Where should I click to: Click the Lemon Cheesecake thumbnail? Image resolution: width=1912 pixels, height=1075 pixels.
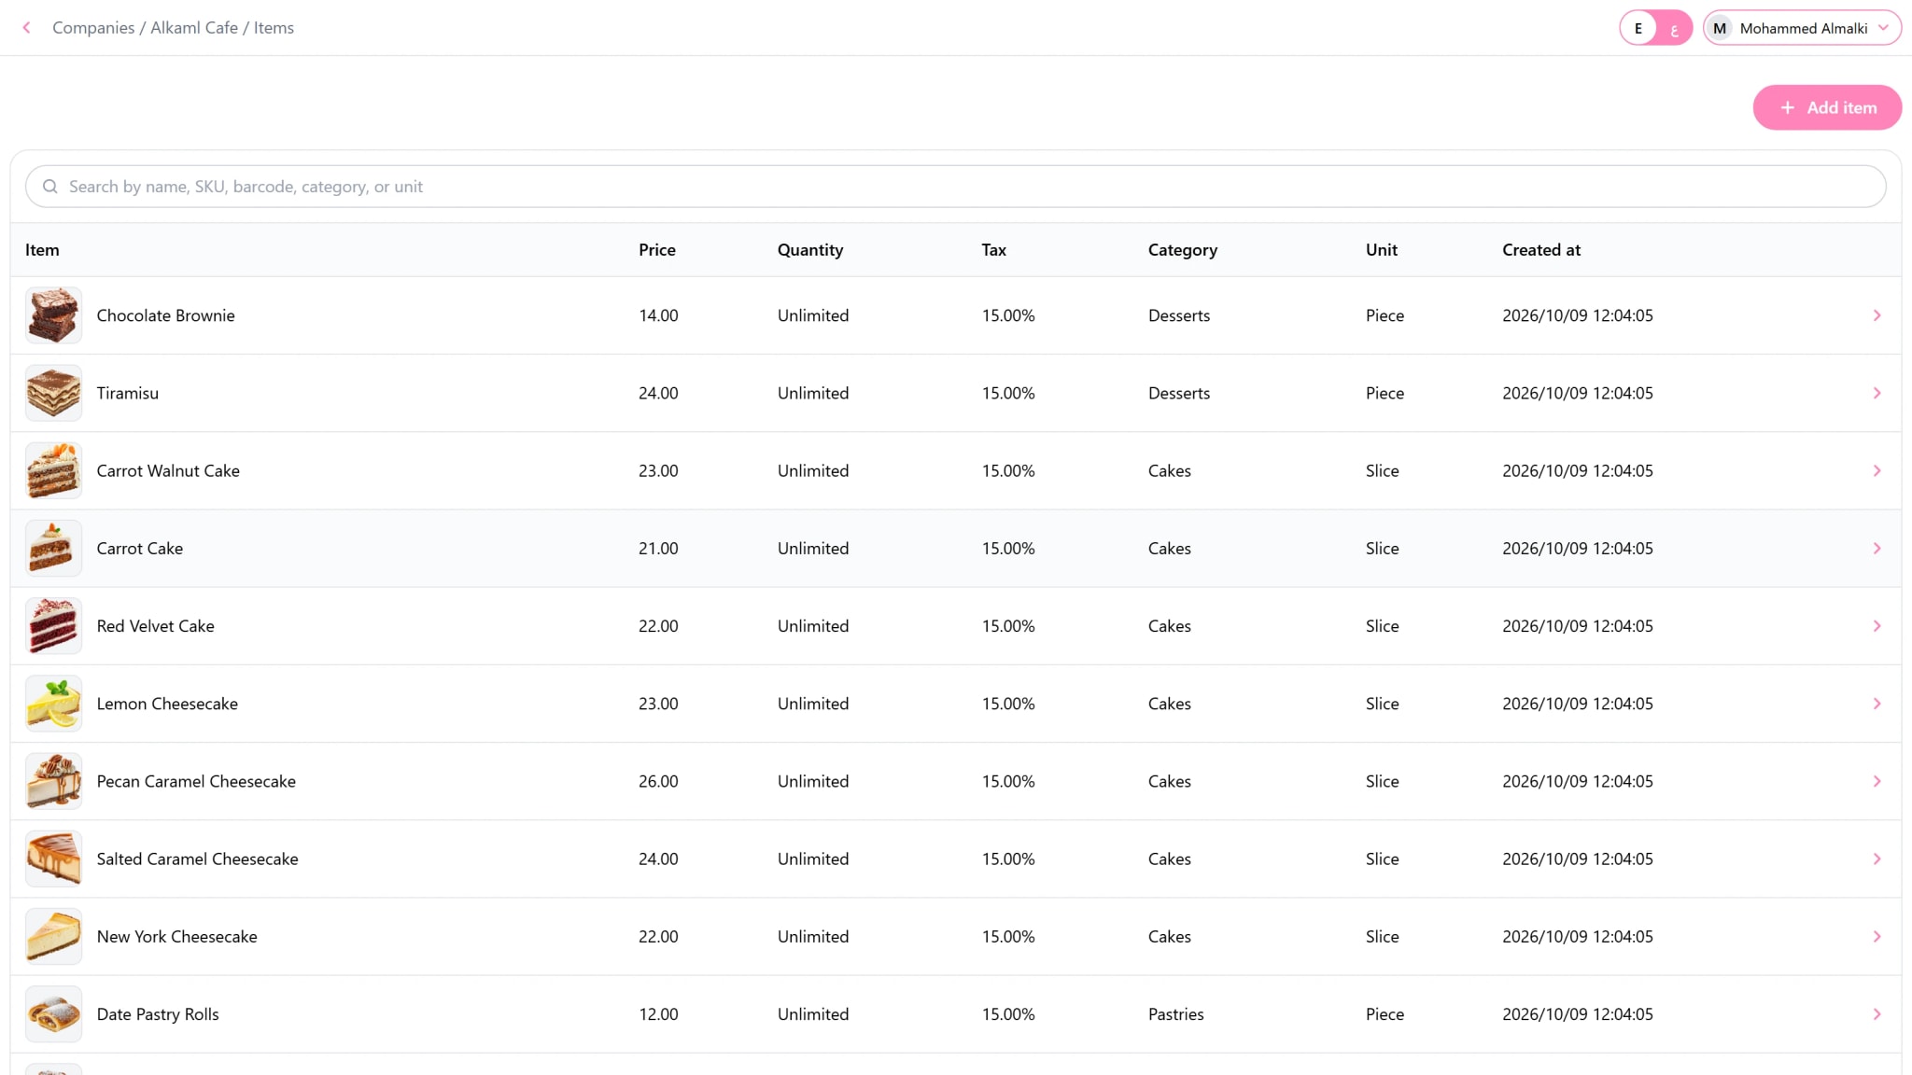point(53,703)
